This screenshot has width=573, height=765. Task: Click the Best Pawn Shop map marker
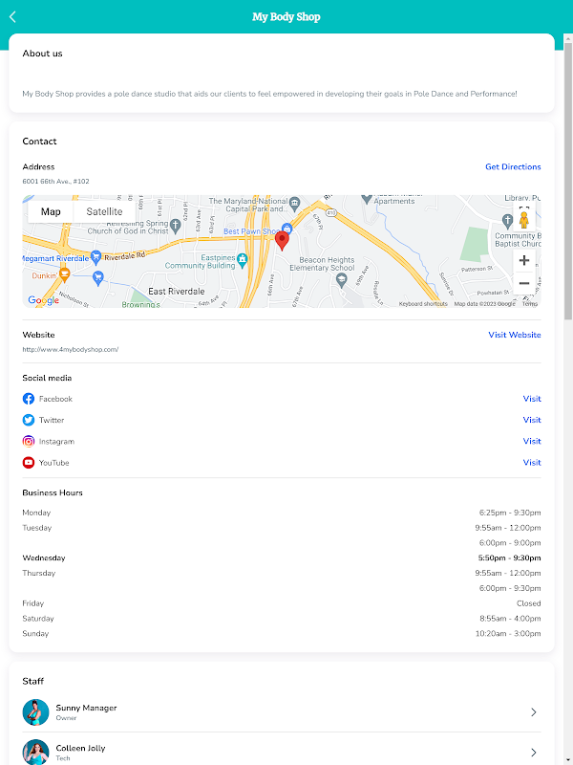point(287,228)
